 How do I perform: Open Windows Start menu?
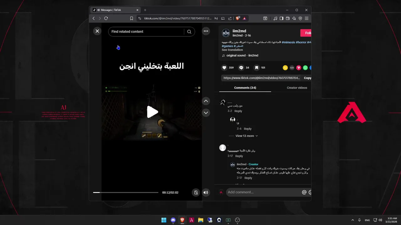point(164,220)
